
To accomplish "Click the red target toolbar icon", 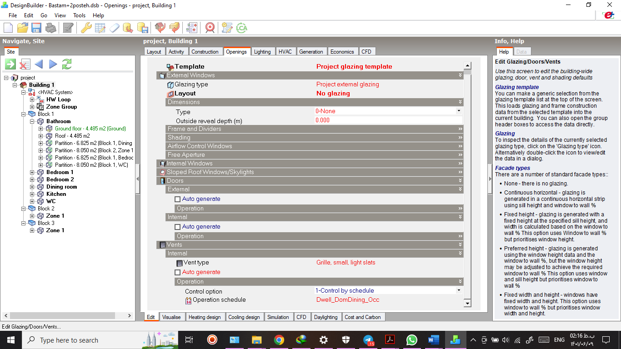I will coord(210,28).
